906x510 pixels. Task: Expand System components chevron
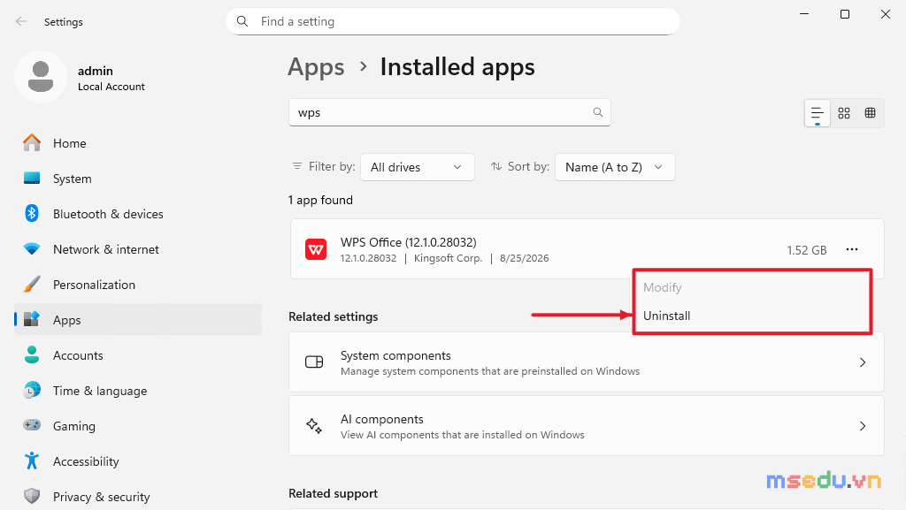[863, 362]
